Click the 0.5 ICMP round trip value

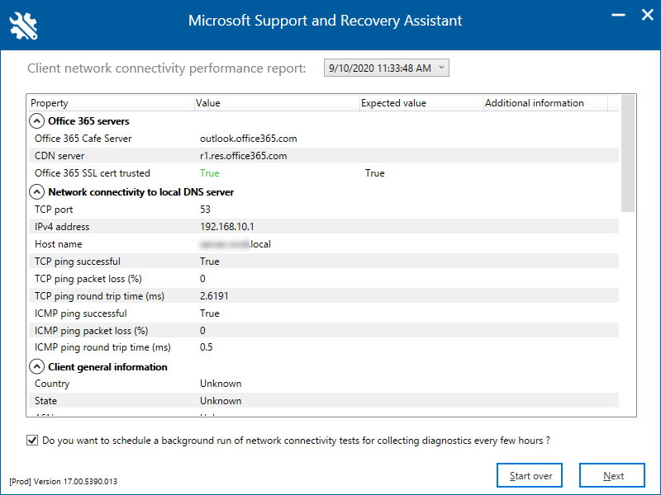point(206,347)
